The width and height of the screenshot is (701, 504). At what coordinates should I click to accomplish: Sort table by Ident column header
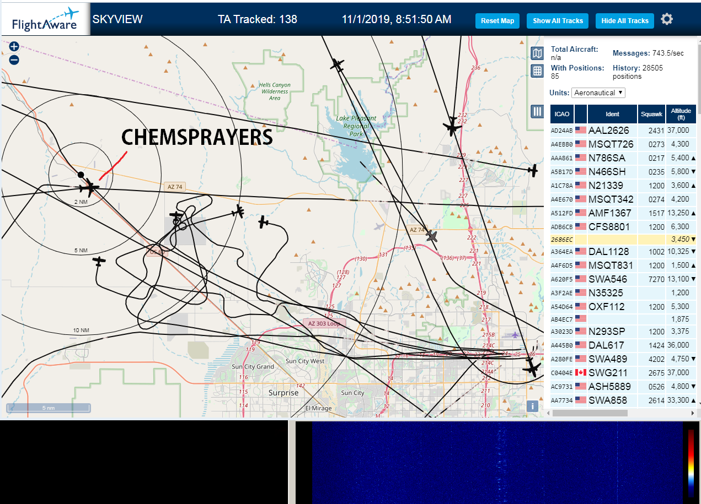pyautogui.click(x=612, y=114)
